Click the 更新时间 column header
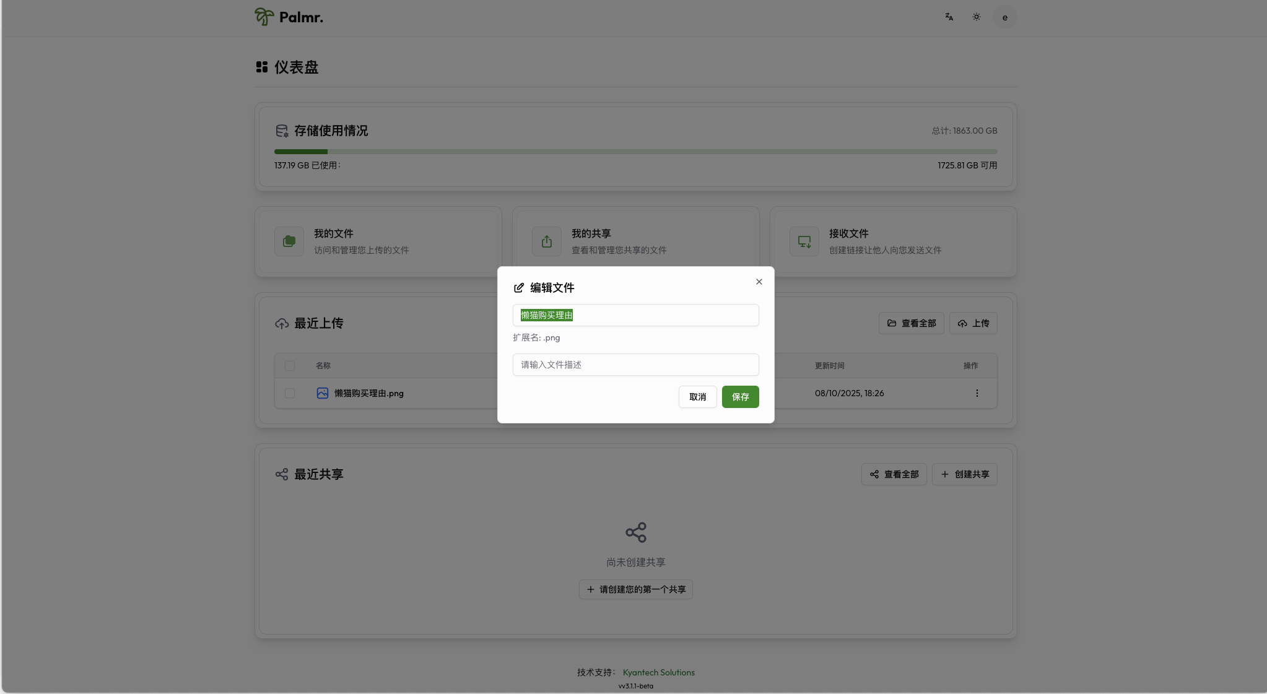Viewport: 1267px width, 694px height. tap(830, 366)
